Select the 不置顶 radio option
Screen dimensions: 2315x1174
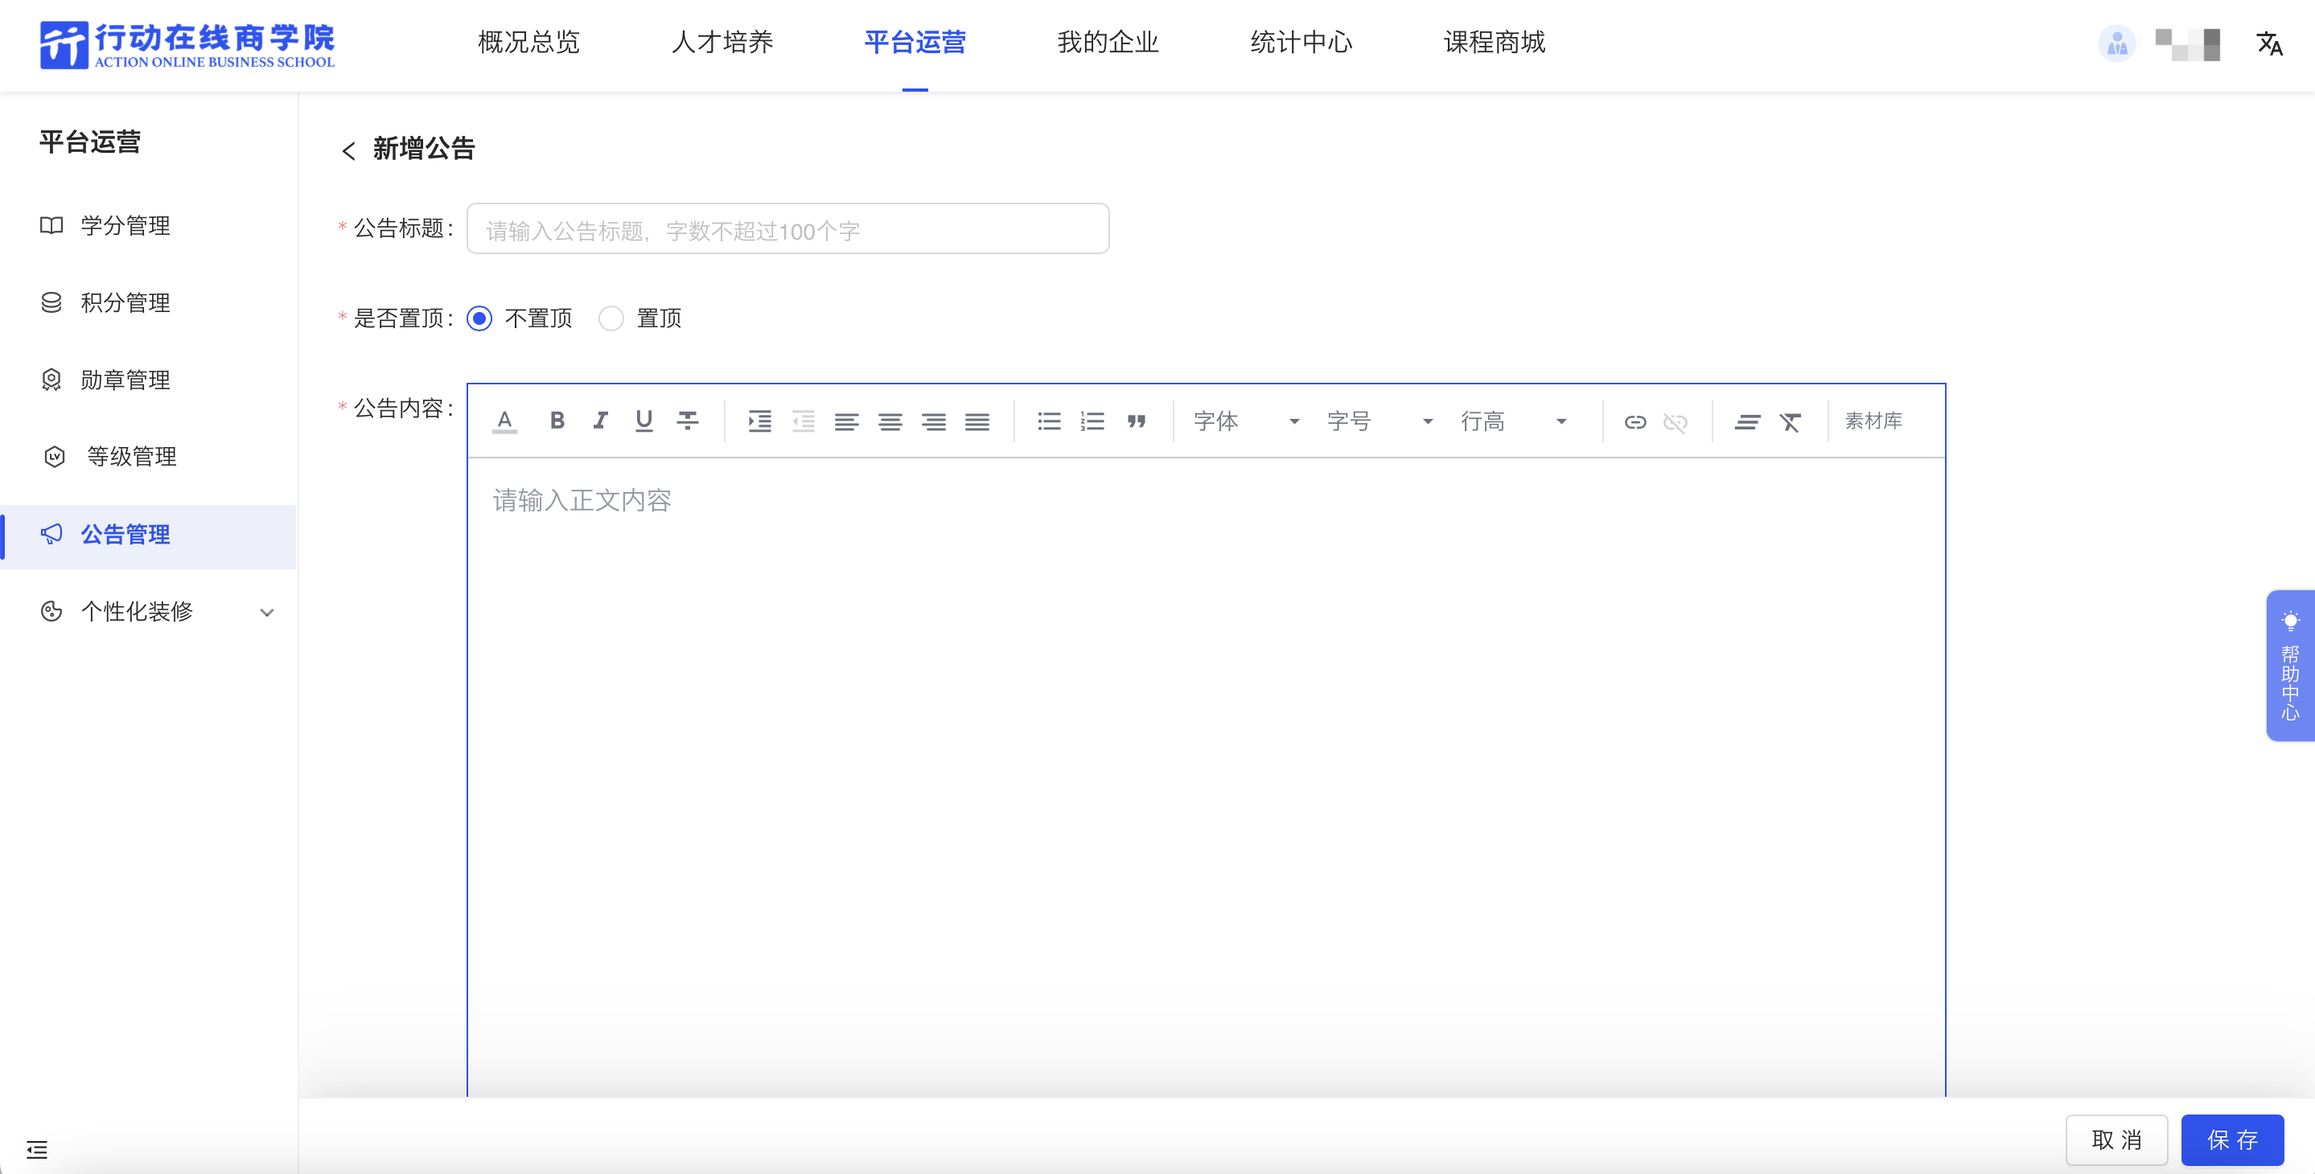(479, 318)
